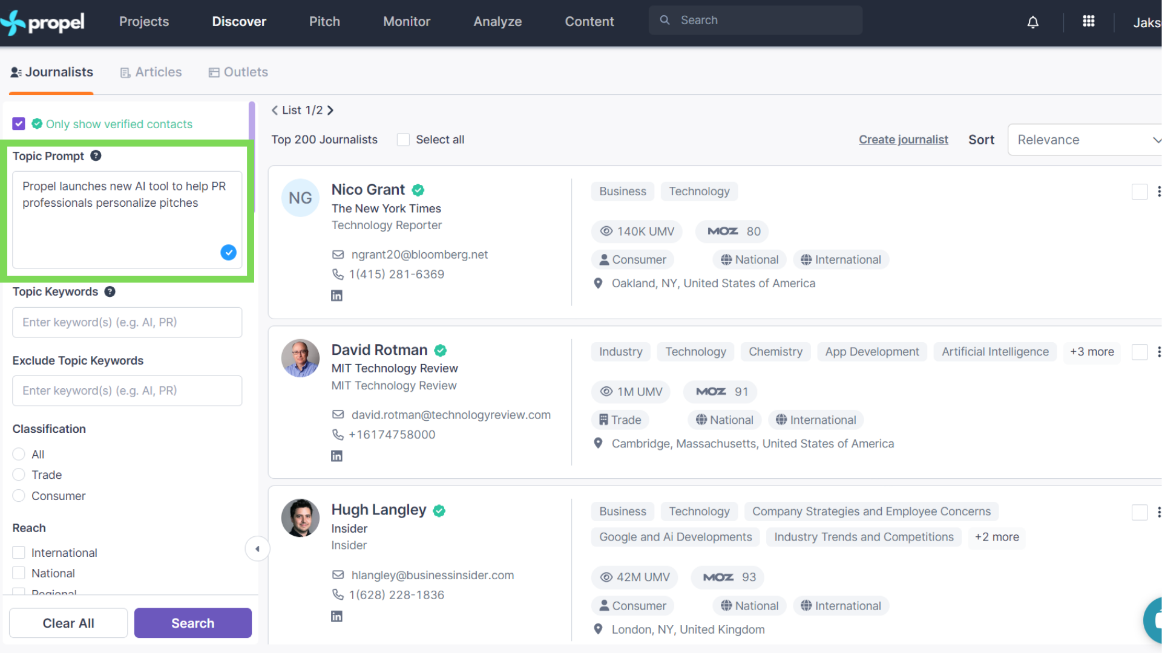Image resolution: width=1162 pixels, height=653 pixels.
Task: Click Nico Grant's NG avatar
Action: (300, 198)
